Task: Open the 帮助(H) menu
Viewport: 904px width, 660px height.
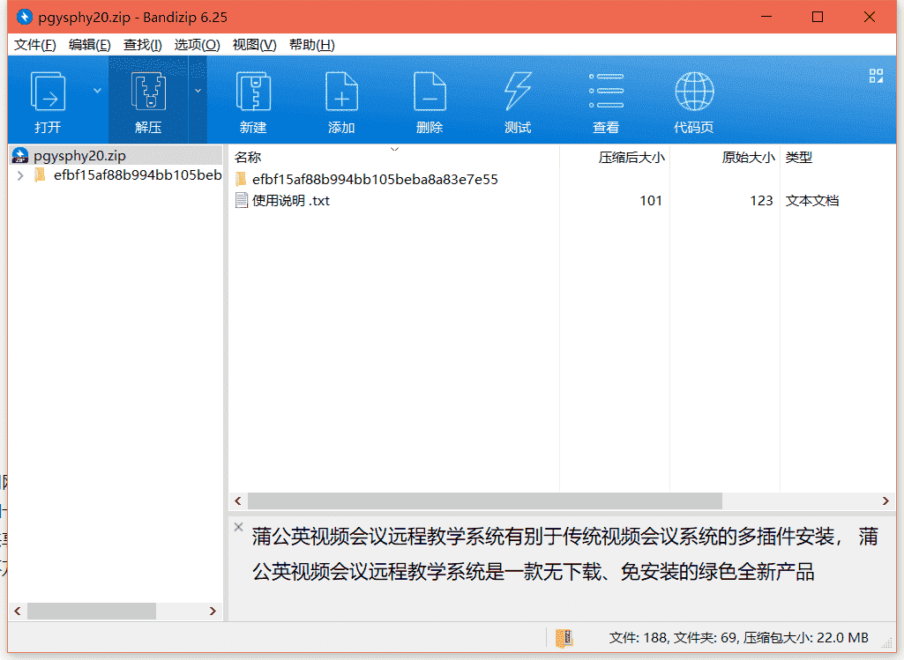Action: (x=312, y=45)
